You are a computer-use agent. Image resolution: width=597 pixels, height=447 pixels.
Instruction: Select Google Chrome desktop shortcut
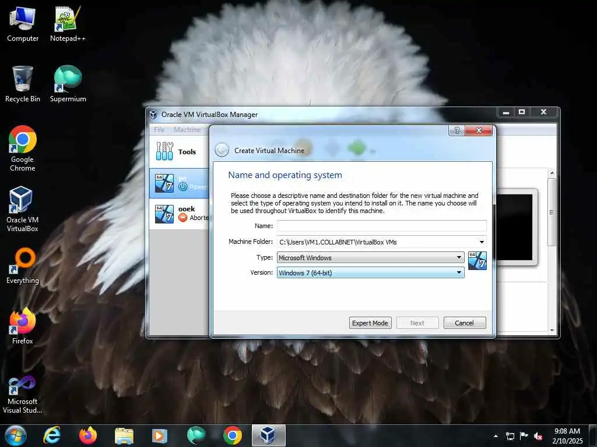[x=23, y=148]
